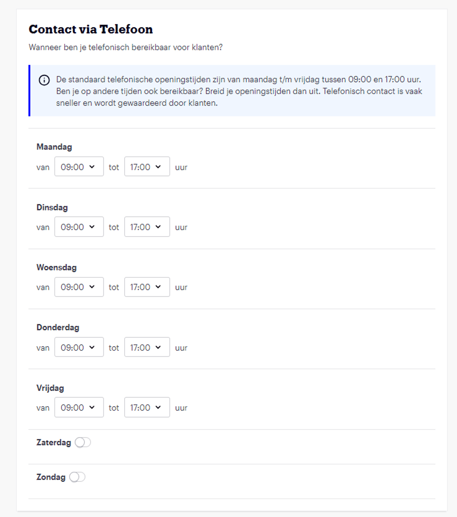Select Donderdag closing time dropdown
This screenshot has height=517, width=457.
[147, 347]
